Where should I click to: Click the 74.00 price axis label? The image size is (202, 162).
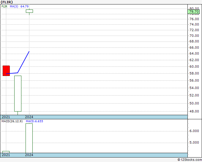[194, 24]
